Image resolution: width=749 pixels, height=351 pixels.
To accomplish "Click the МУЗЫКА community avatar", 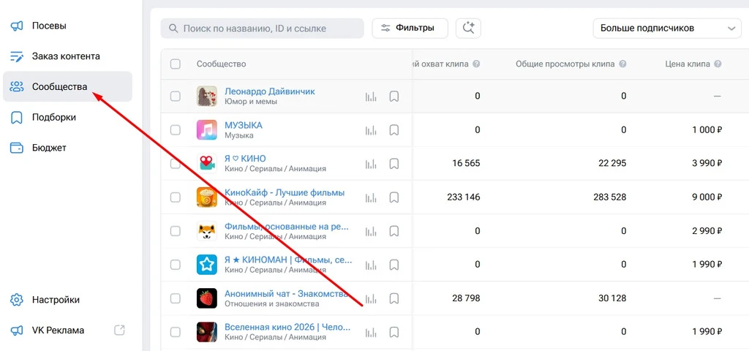I will click(207, 130).
